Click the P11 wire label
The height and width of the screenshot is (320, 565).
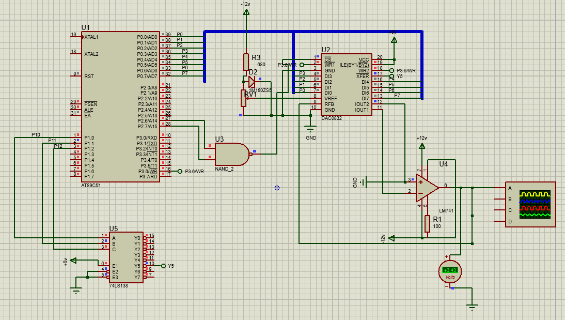point(52,140)
